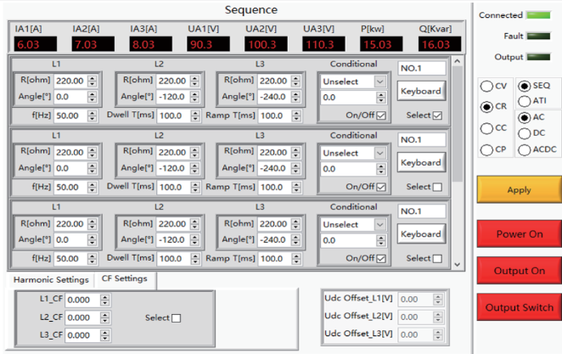The width and height of the screenshot is (562, 354).
Task: Open the CF Settings tab
Action: point(125,278)
